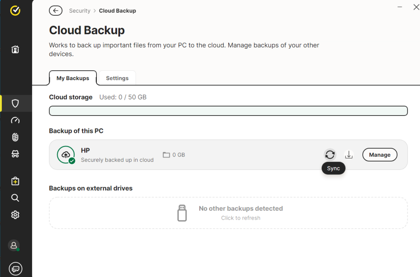The width and height of the screenshot is (420, 277).
Task: Open the Identity incognito-face sidebar icon
Action: 15,154
